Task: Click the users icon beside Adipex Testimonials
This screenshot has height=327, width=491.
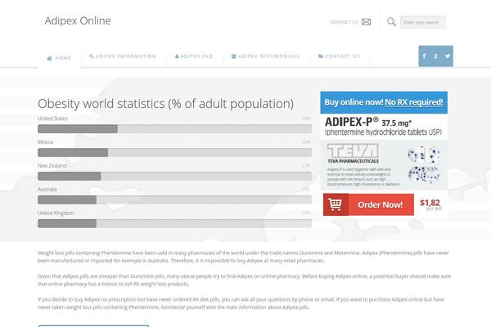Action: (233, 56)
